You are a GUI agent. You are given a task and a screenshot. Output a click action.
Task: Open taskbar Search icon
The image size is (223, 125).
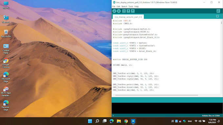[x=97, y=121]
